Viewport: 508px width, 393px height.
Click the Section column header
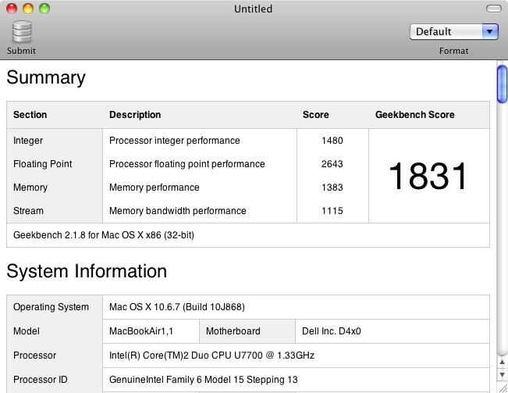[30, 115]
